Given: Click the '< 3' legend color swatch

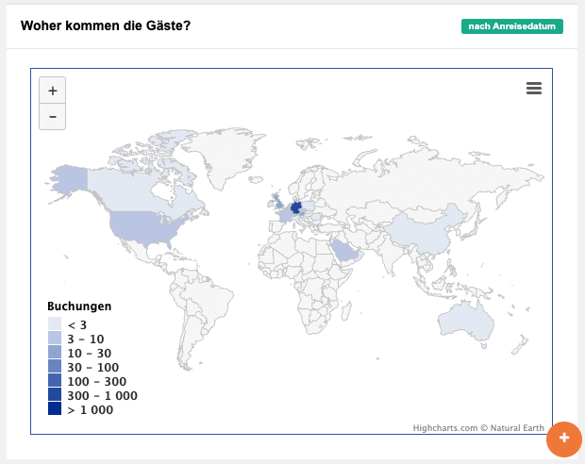Looking at the screenshot, I should 55,324.
